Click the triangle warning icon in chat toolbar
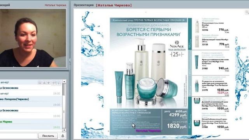This screenshot has height=140, width=249. click(x=44, y=83)
